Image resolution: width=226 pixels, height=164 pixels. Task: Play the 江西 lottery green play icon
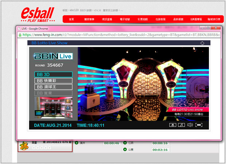(125, 143)
